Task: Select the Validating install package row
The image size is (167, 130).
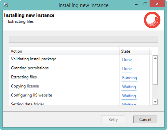Action: coord(81,59)
